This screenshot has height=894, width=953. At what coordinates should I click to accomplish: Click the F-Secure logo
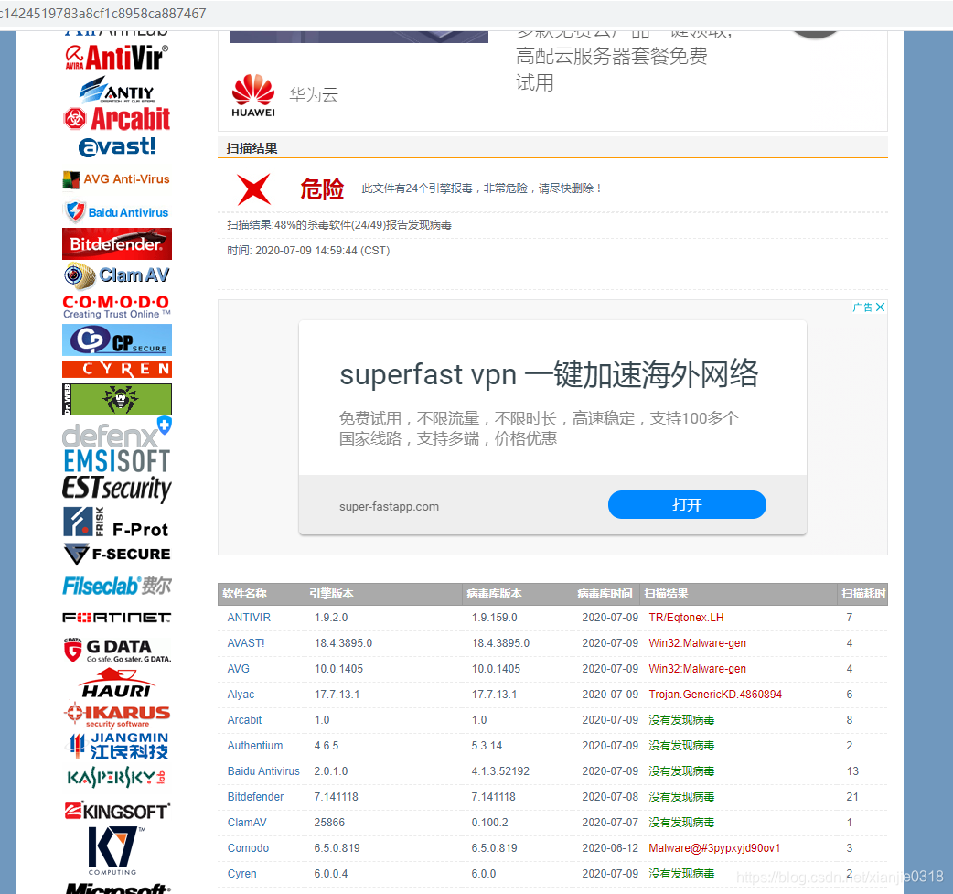[117, 554]
